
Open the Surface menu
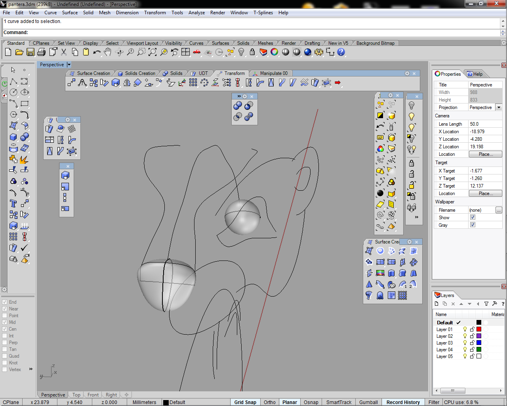pyautogui.click(x=70, y=13)
